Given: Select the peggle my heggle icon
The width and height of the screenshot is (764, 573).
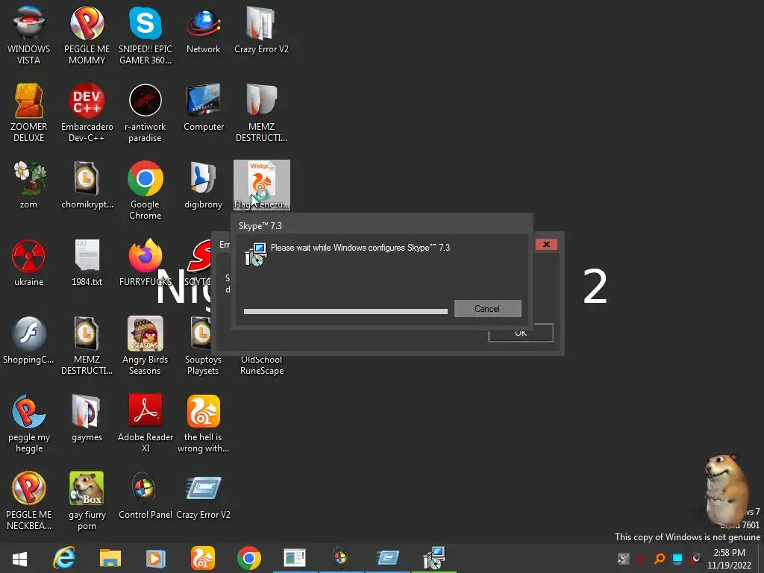Looking at the screenshot, I should [29, 423].
